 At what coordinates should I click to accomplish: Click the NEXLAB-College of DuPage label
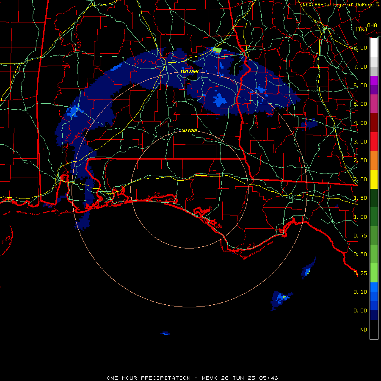coord(342,5)
